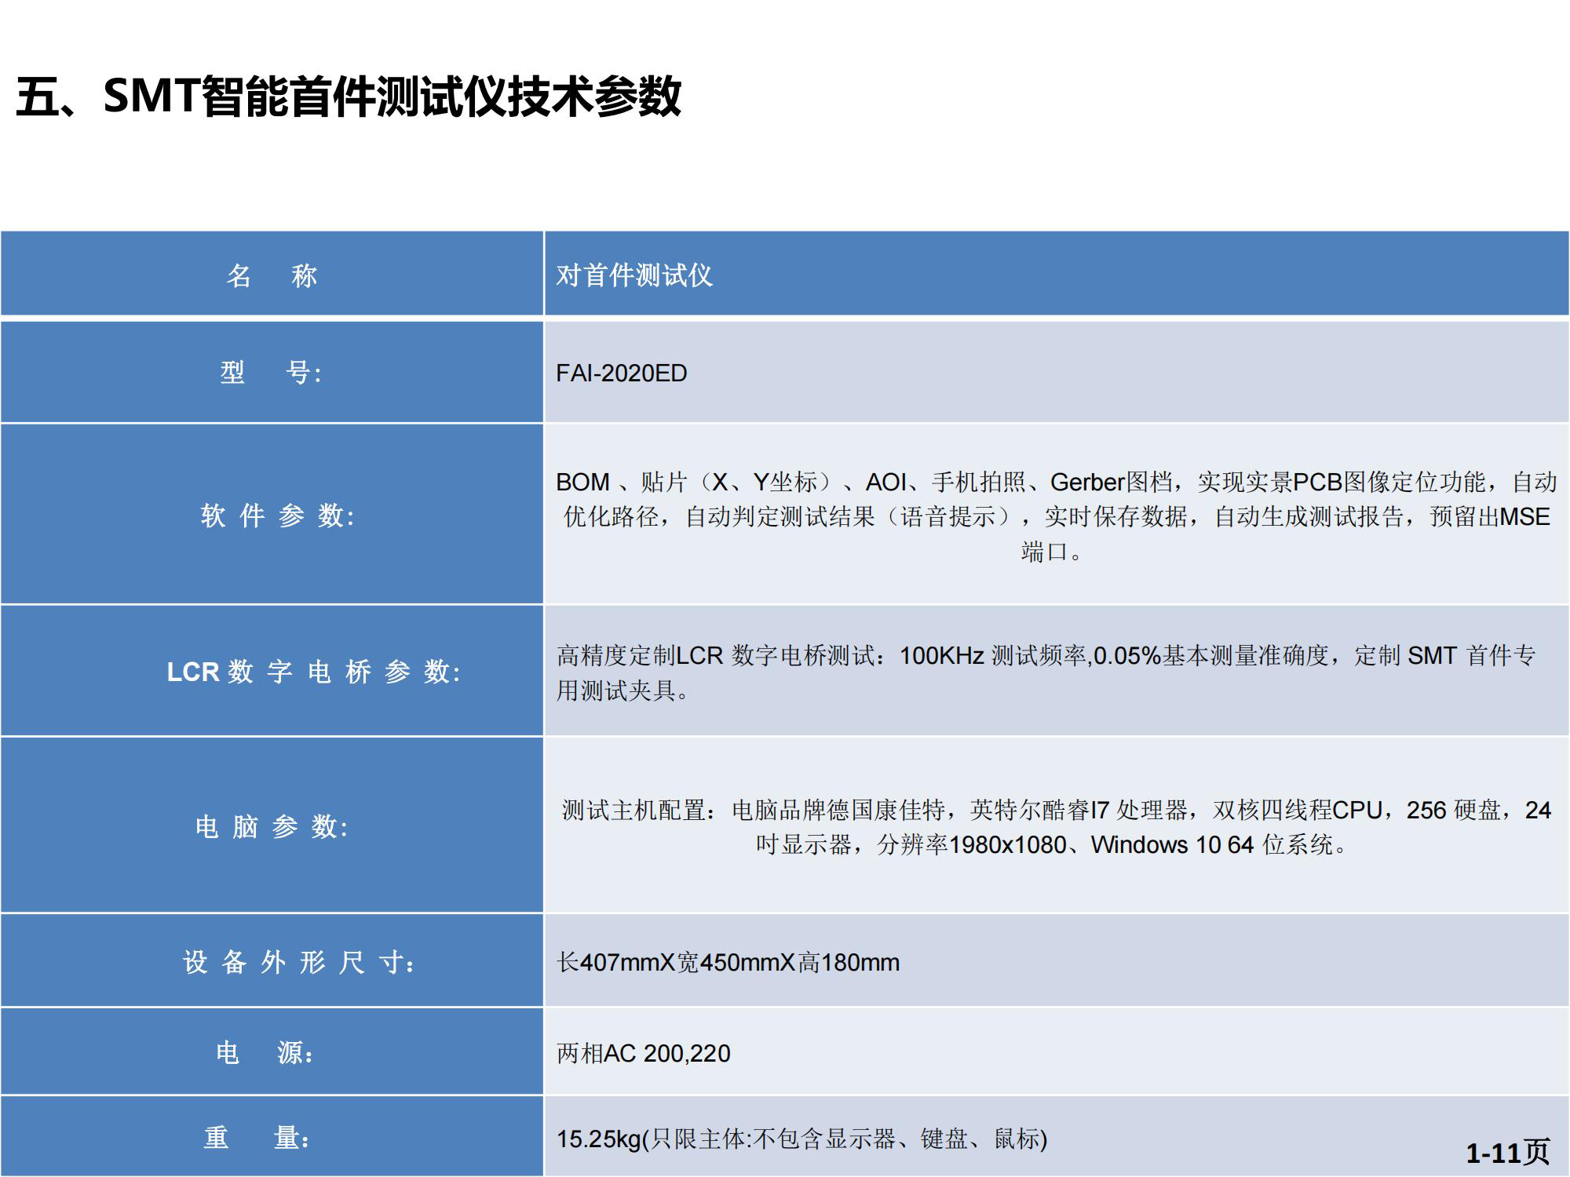Screen dimensions: 1570x1177
Task: Select the 电脑参数 label cell
Action: click(272, 826)
